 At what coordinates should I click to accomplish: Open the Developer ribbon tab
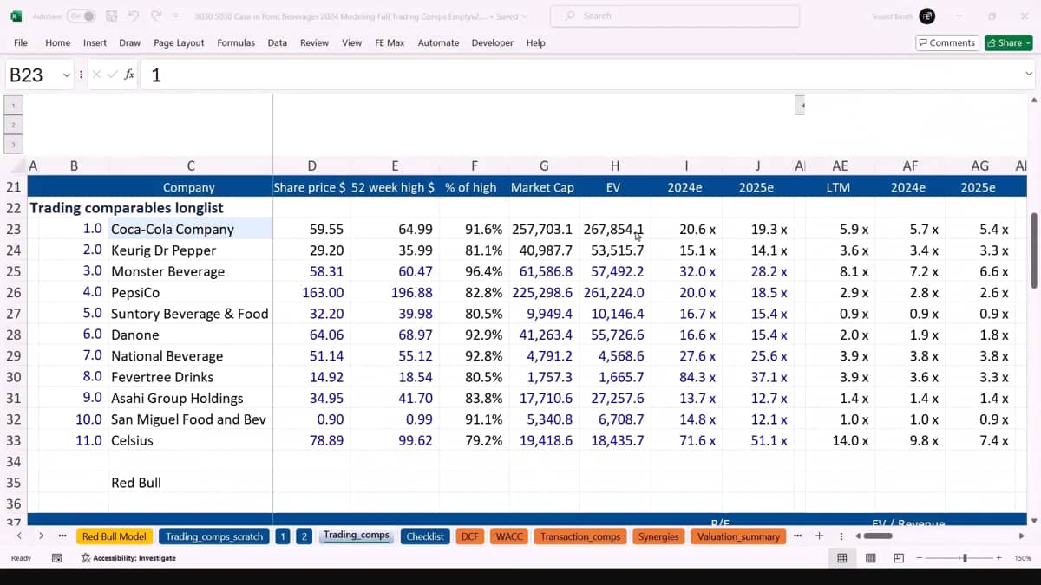[493, 42]
